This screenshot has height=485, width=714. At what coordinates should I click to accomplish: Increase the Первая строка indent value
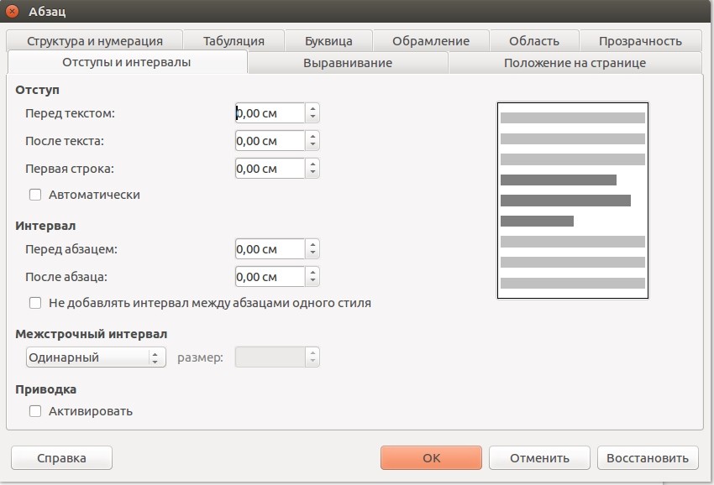pyautogui.click(x=312, y=164)
